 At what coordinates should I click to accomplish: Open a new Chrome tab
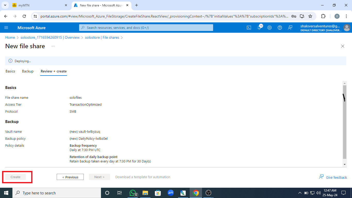click(x=137, y=5)
